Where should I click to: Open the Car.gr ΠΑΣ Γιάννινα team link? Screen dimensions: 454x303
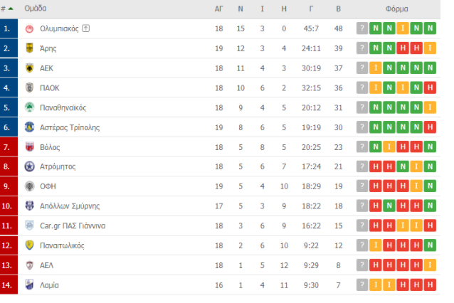73,225
